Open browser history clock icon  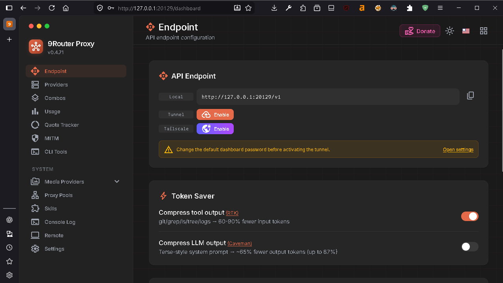[9, 247]
